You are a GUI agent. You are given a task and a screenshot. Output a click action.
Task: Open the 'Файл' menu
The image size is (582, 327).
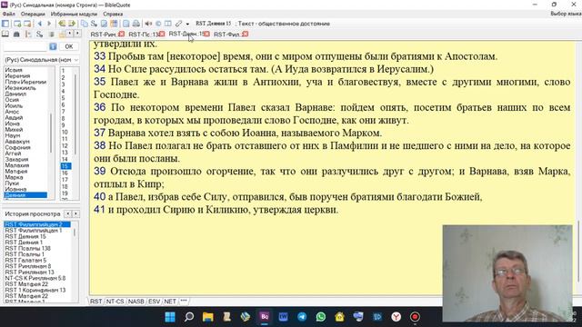[x=9, y=14]
